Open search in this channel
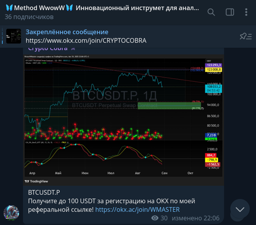 pos(211,12)
